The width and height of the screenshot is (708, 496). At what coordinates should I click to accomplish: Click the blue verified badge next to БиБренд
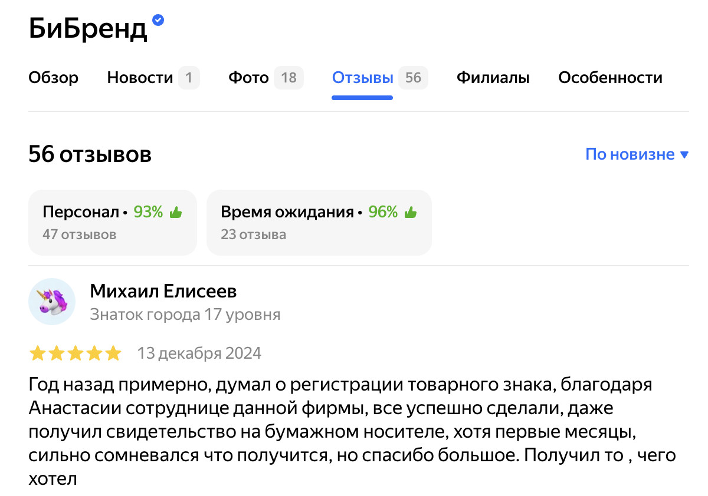point(158,20)
